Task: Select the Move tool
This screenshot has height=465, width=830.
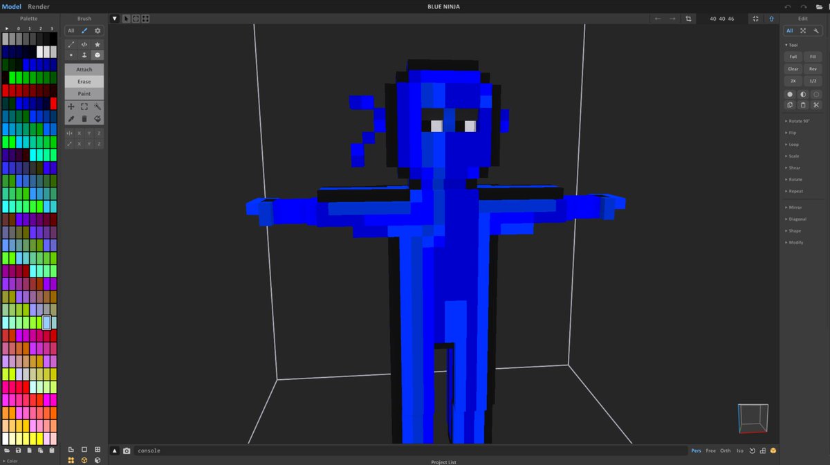Action: [x=71, y=107]
